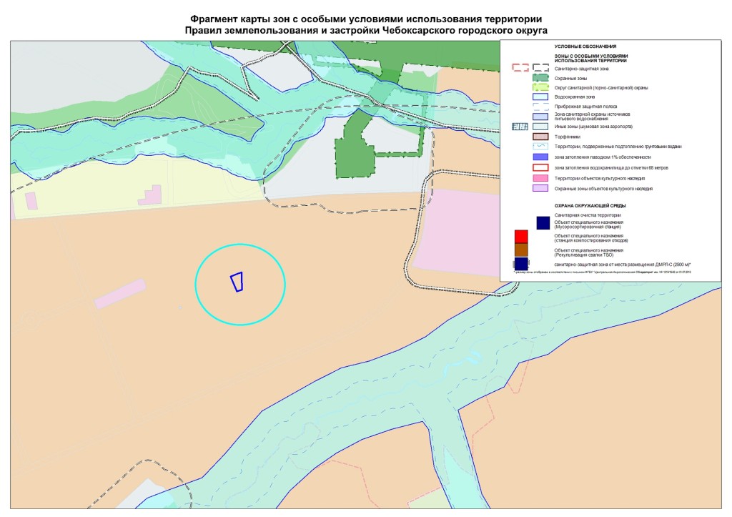Click the small footnote text under legend
This screenshot has width=732, height=517.
click(602, 272)
